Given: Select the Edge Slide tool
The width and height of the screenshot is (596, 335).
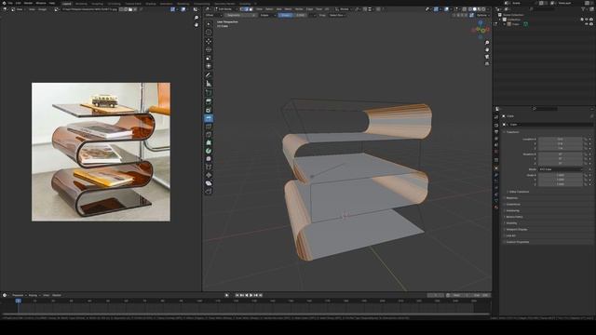Looking at the screenshot, I should coord(209,167).
